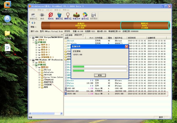Click the 恢复文件 recover files icon
Screen dimensions: 177x123
(76, 16)
